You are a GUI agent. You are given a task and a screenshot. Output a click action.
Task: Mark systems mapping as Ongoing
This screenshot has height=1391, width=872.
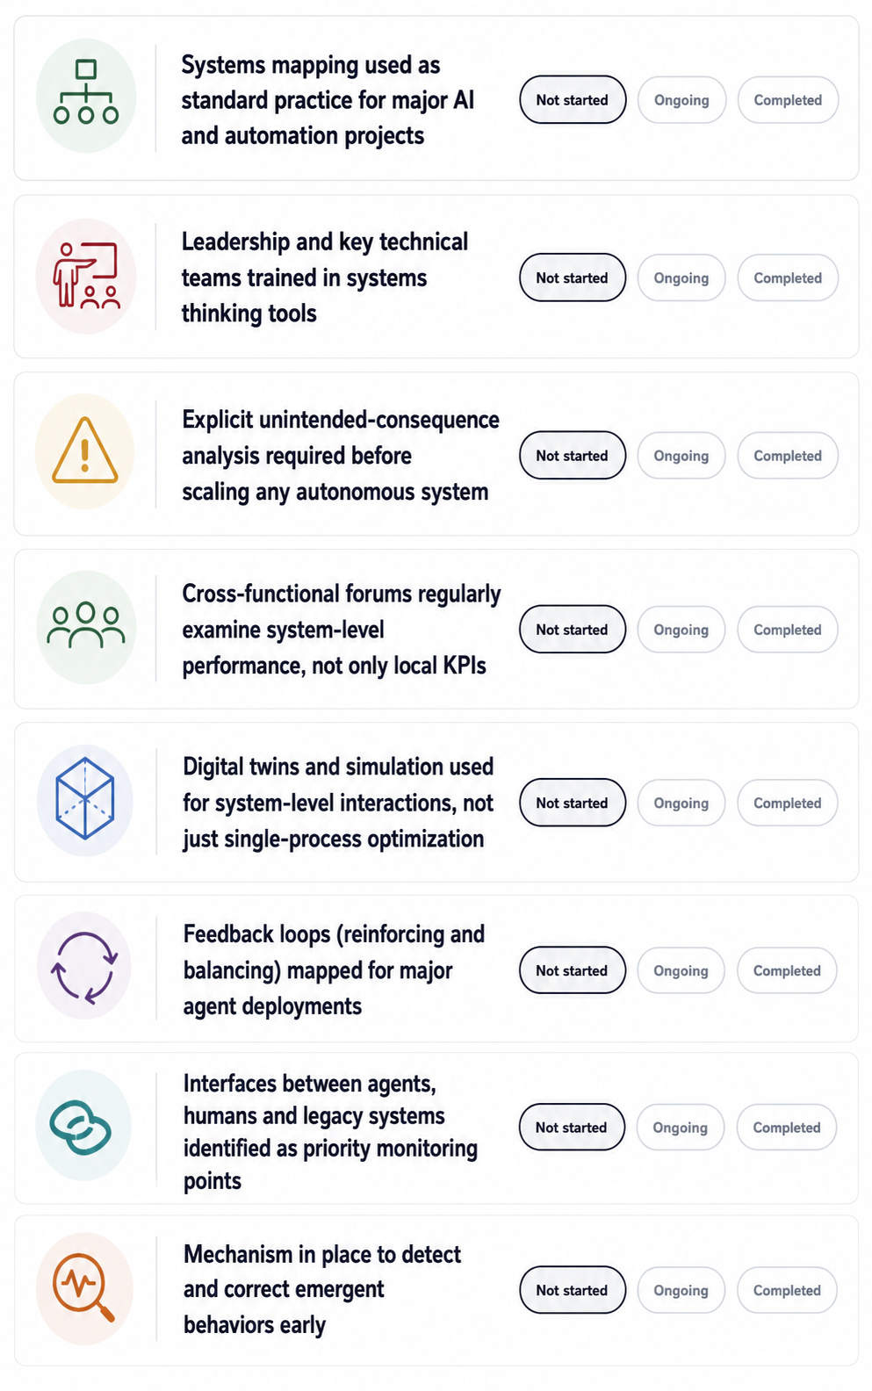(681, 100)
